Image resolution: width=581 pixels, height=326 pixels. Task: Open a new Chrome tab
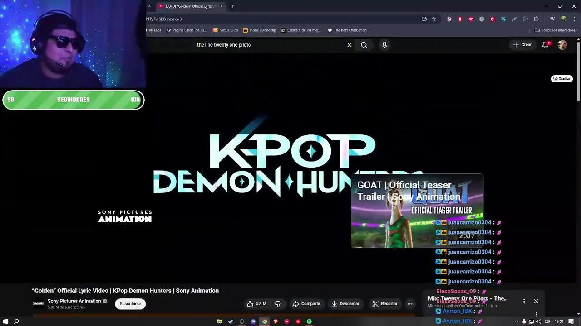[232, 6]
